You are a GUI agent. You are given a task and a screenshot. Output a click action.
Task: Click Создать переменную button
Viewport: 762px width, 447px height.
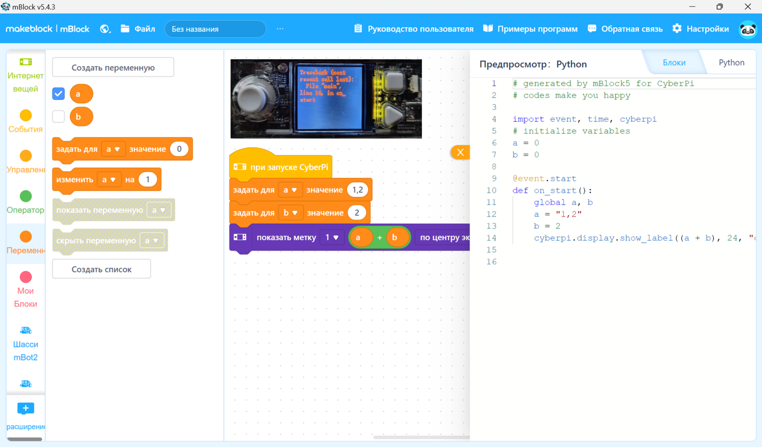click(x=113, y=67)
